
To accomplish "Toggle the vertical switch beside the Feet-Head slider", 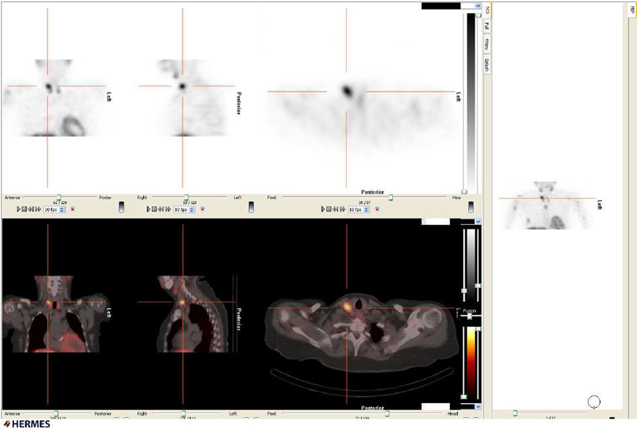I will click(471, 207).
